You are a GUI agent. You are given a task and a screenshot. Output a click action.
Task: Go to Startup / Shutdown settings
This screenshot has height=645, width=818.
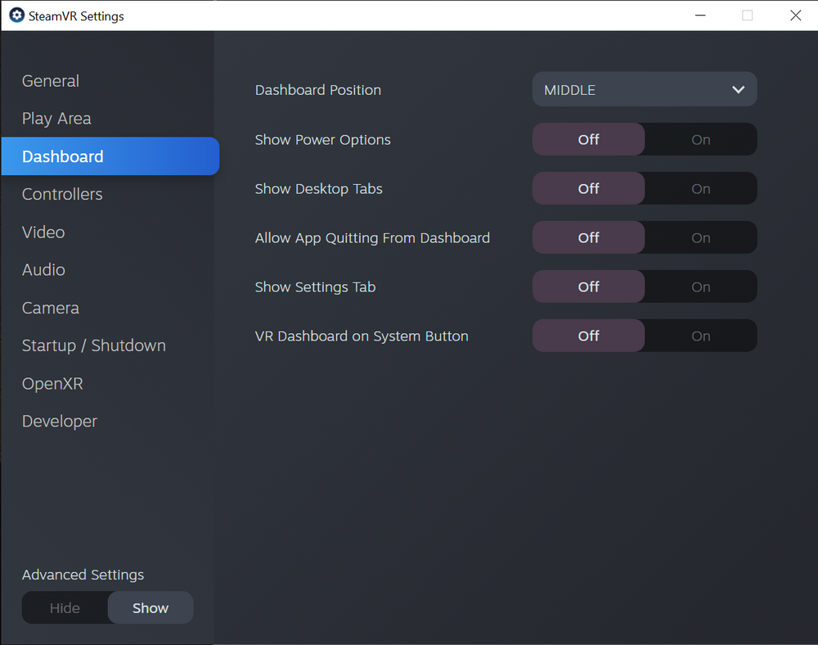click(x=93, y=345)
